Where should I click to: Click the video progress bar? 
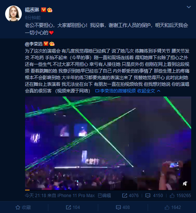click(x=108, y=190)
